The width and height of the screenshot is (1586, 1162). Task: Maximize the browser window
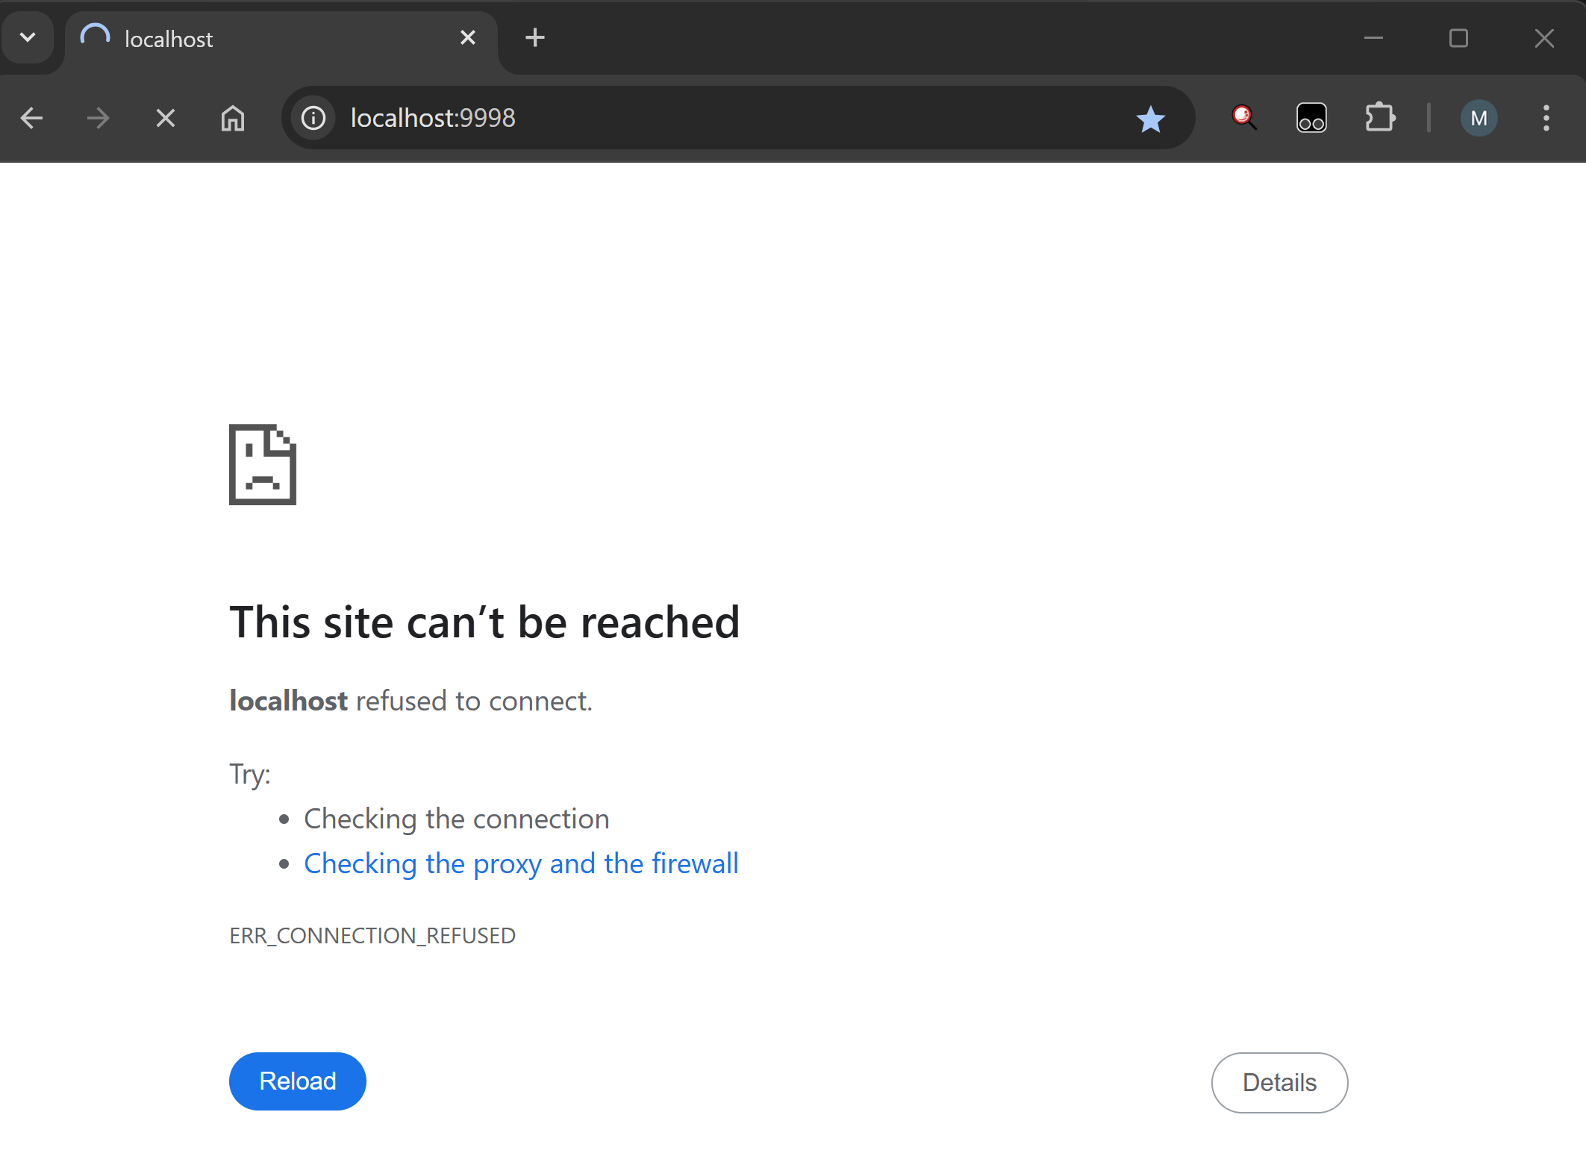click(1458, 38)
